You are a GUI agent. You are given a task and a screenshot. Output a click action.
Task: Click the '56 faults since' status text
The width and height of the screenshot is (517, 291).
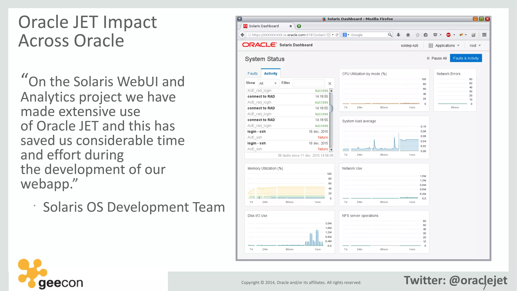click(x=305, y=156)
